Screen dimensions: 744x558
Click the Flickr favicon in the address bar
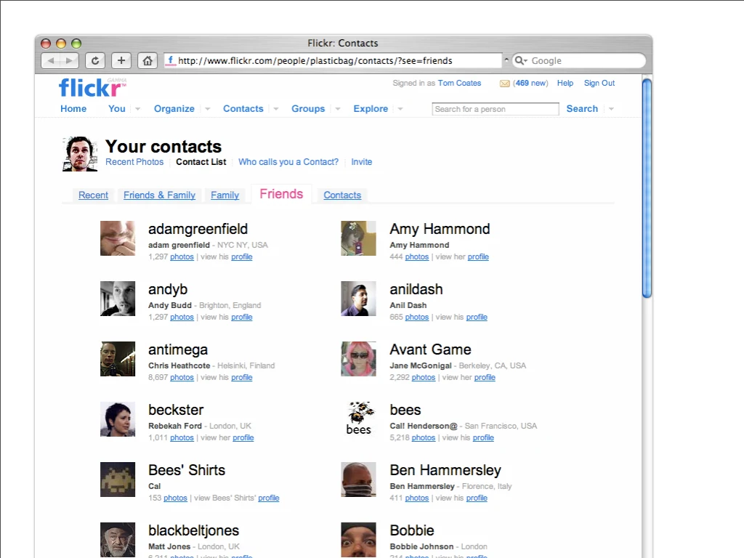170,61
